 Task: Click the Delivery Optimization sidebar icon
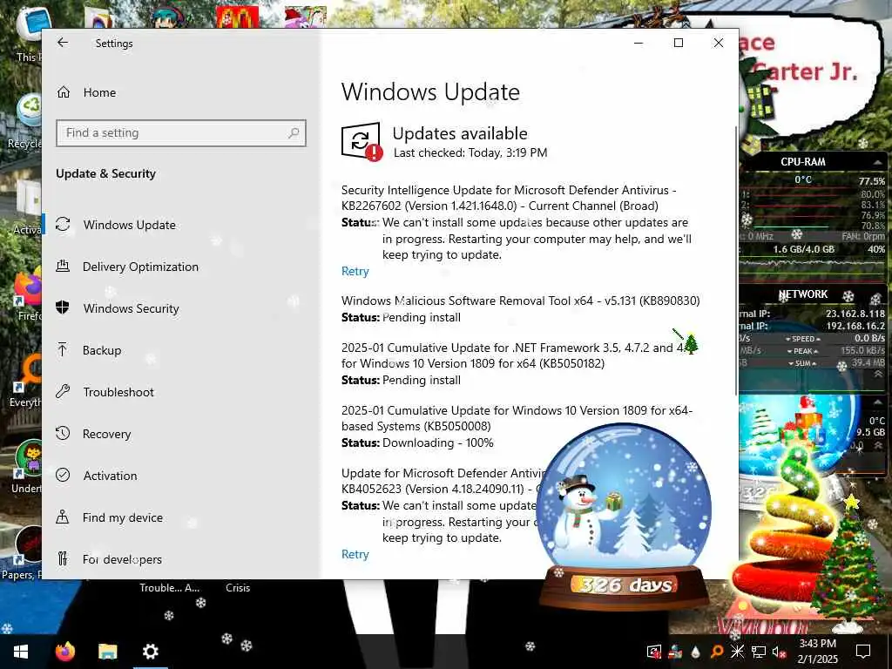[x=63, y=266]
